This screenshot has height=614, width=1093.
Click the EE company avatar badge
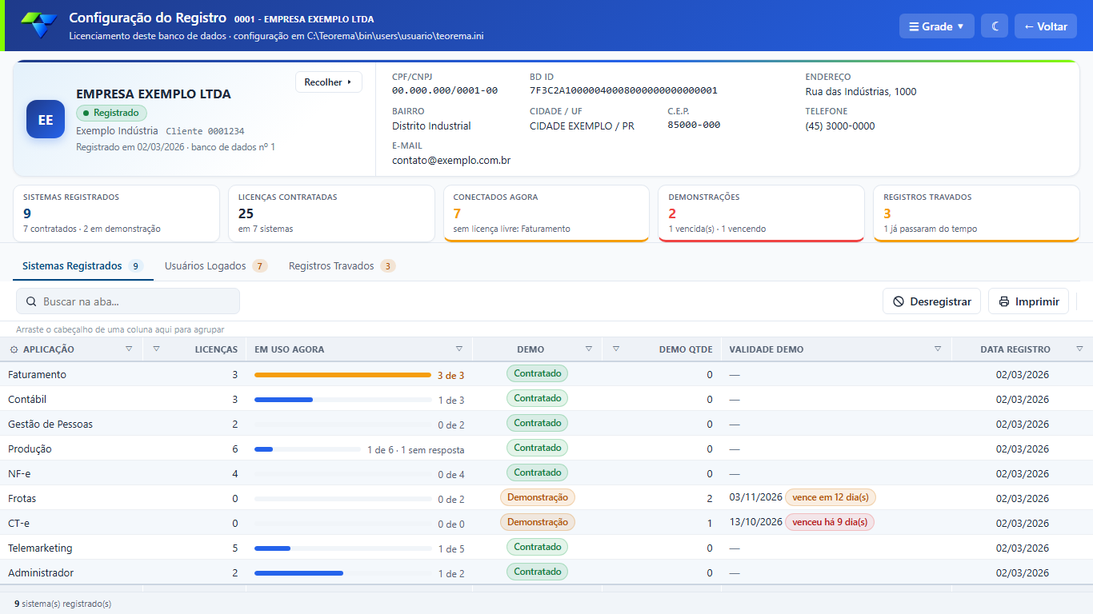(46, 120)
